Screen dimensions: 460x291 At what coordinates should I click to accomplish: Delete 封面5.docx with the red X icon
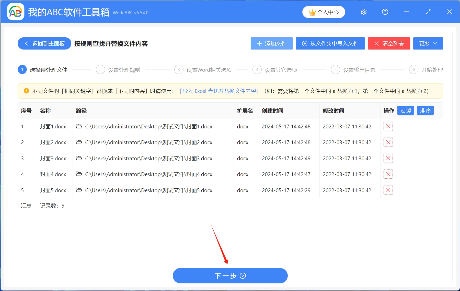click(388, 190)
